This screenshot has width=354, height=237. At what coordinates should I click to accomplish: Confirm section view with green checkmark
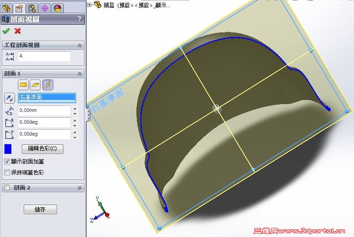[6, 31]
